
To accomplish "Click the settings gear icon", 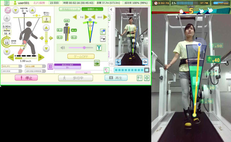I will (147, 78).
